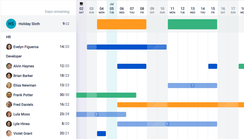Image resolution: width=244 pixels, height=139 pixels.
Task: Click the Lyle Hines name
Action: coord(21,124)
